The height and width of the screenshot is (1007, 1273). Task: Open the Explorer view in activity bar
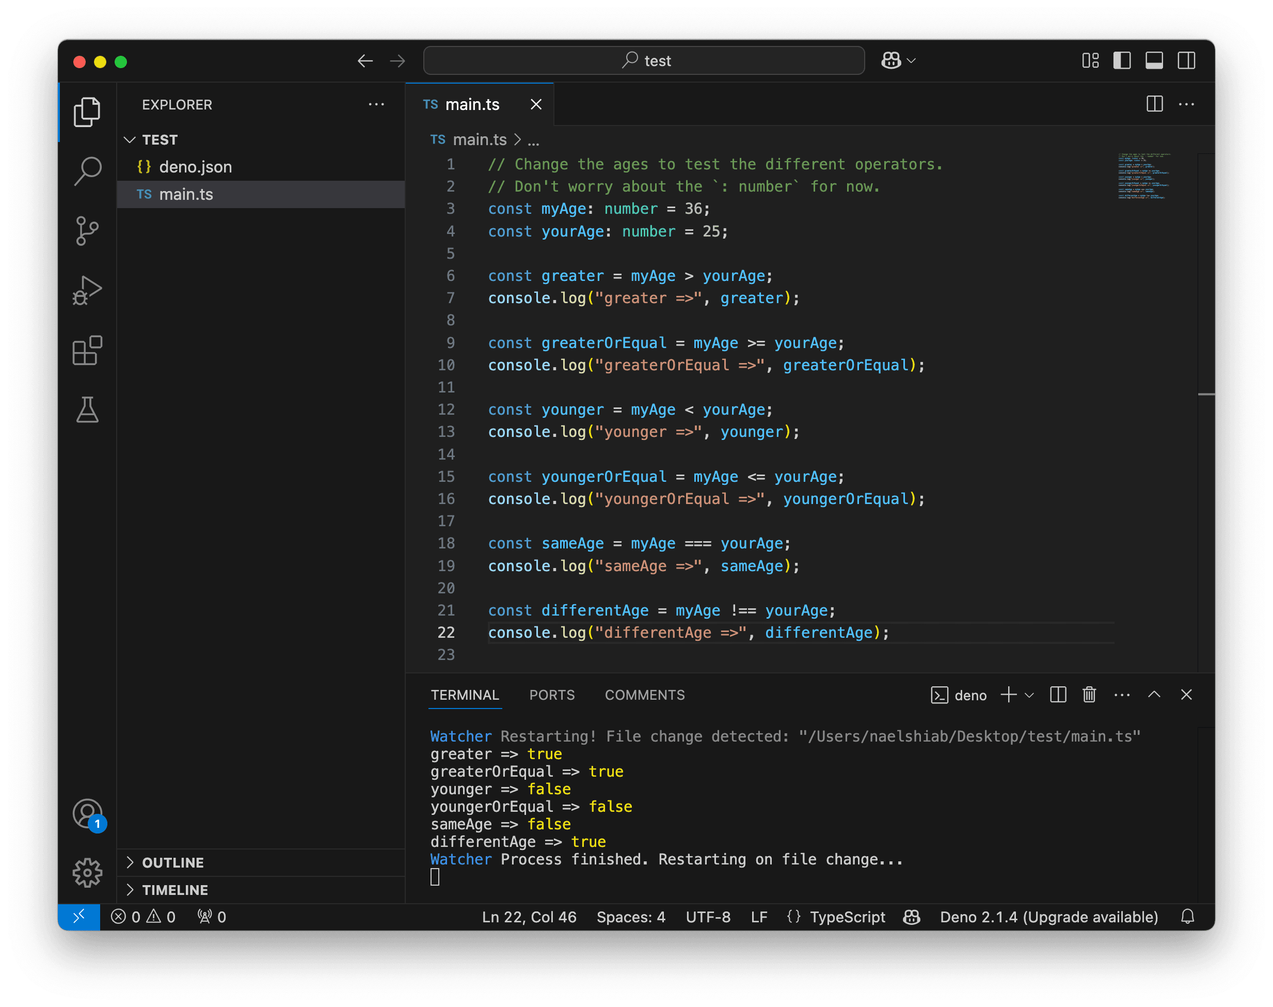point(87,112)
